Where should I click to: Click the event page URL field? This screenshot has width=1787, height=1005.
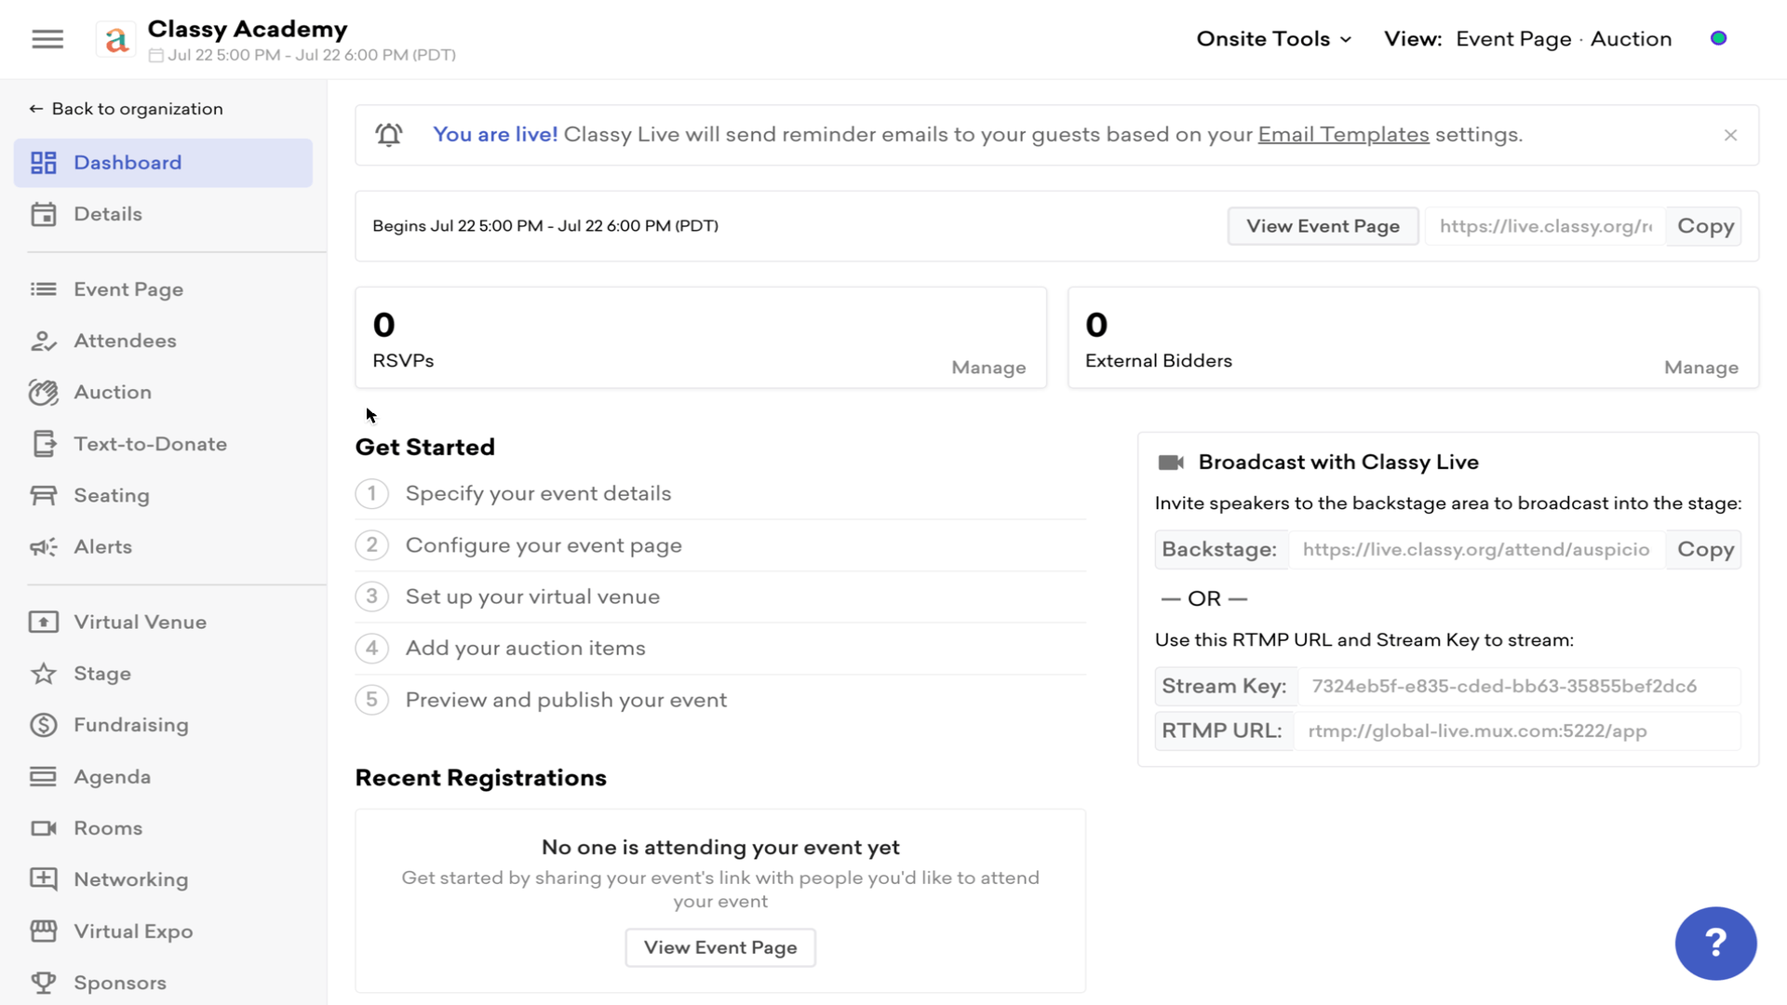[1545, 226]
